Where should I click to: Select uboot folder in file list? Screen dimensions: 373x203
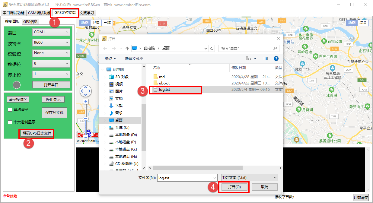(164, 83)
